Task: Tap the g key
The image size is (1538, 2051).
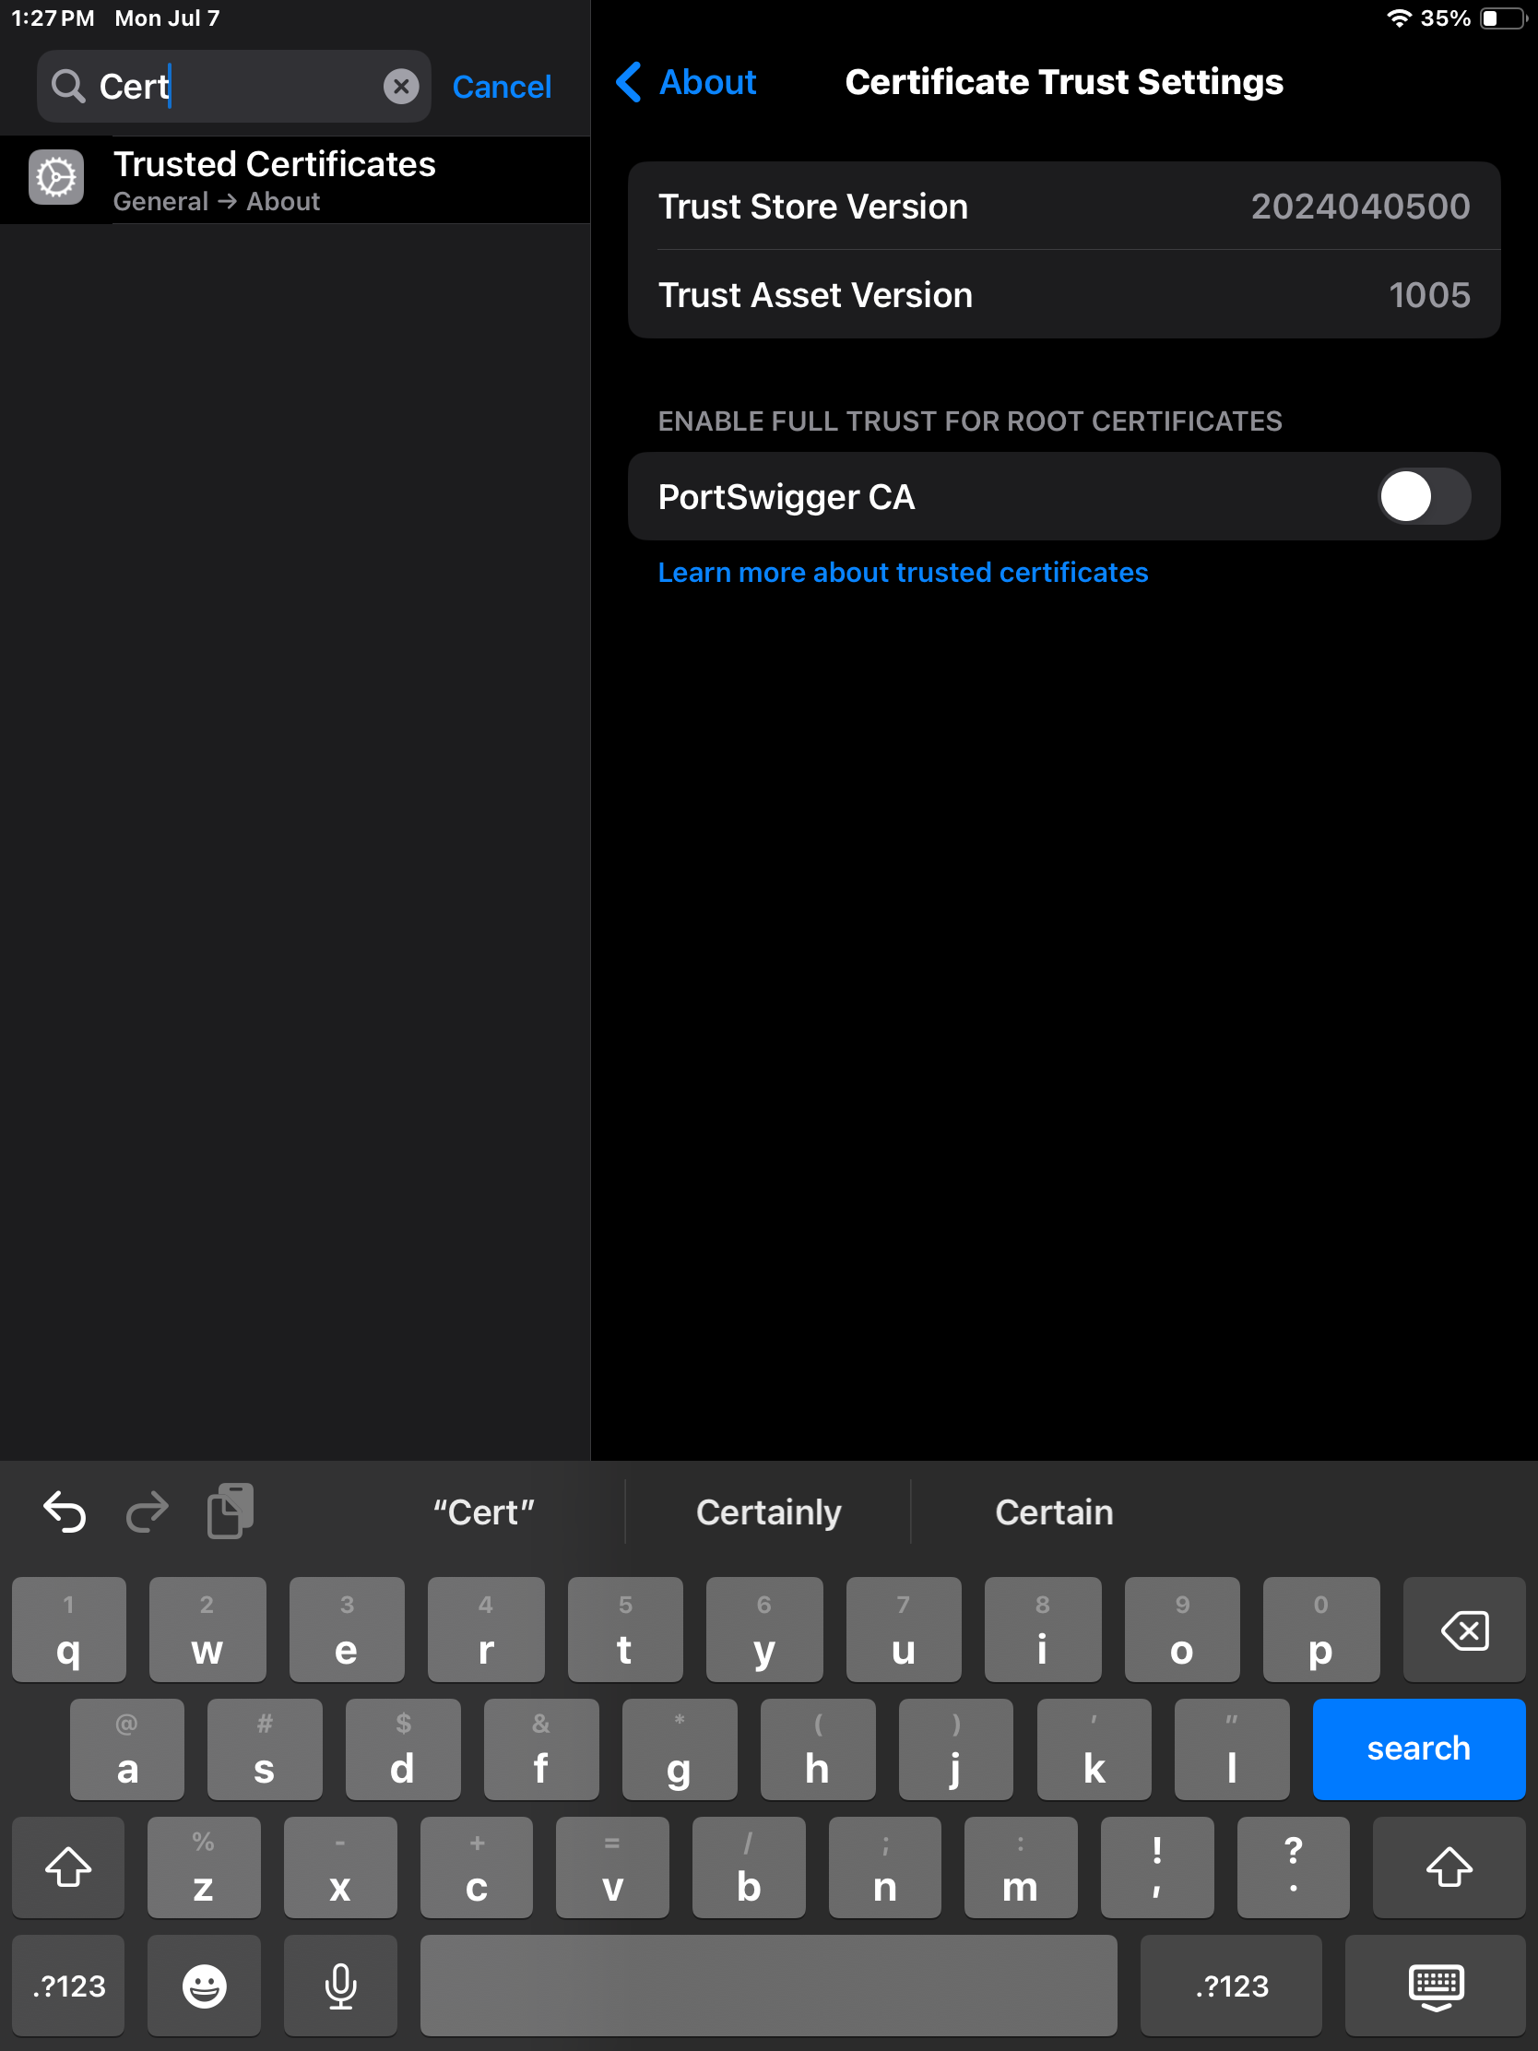Action: [680, 1749]
